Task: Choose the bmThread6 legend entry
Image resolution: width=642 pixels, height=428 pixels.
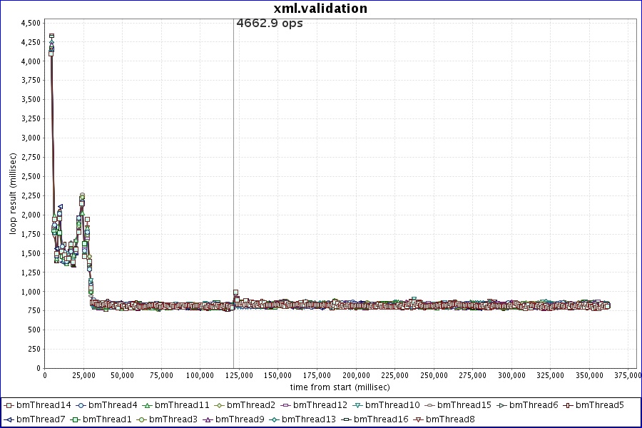Action: coord(534,405)
